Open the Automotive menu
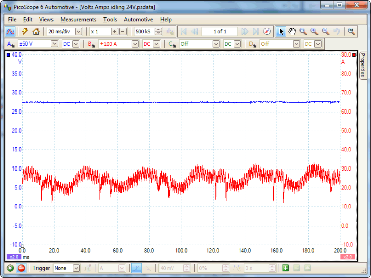 (138, 19)
